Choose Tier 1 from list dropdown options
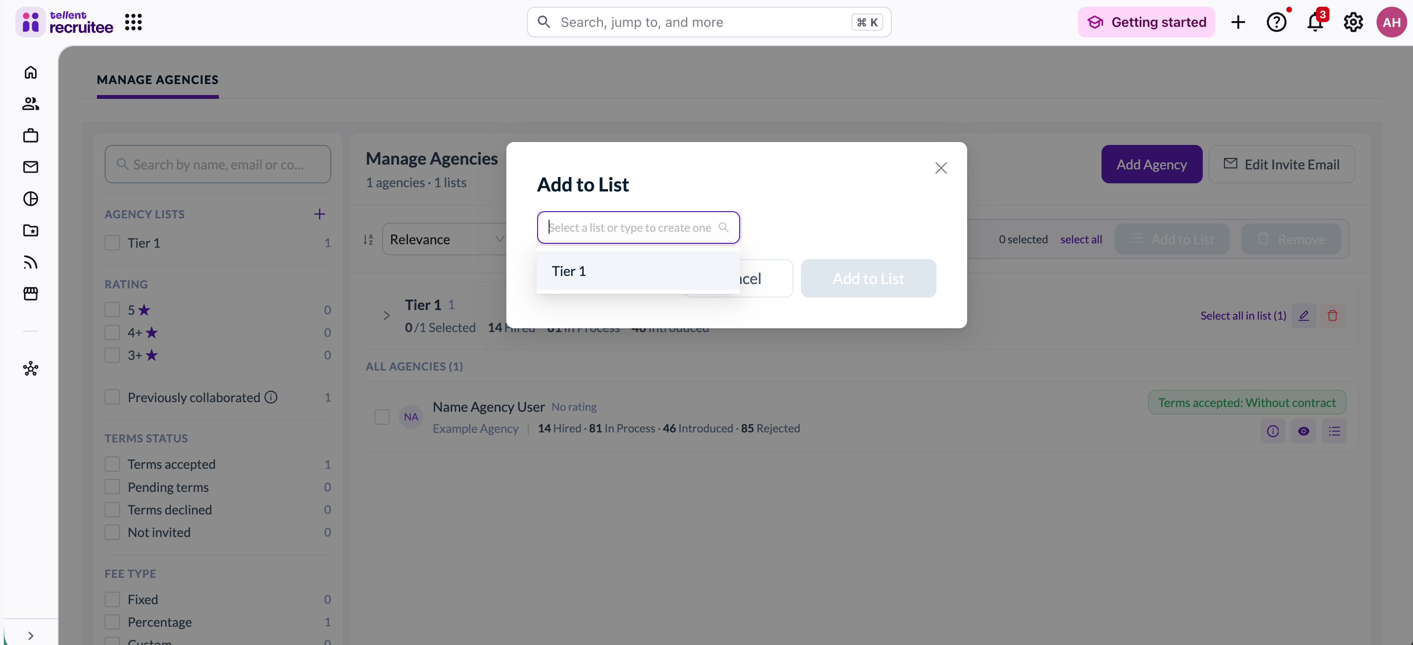 638,271
